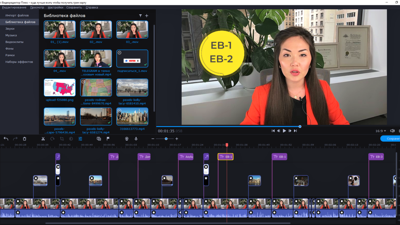Image resolution: width=400 pixels, height=225 pixels.
Task: Skip to the beginning of the video
Action: click(273, 131)
